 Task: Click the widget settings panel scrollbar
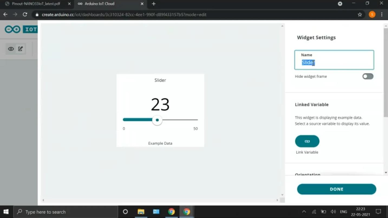point(386,72)
